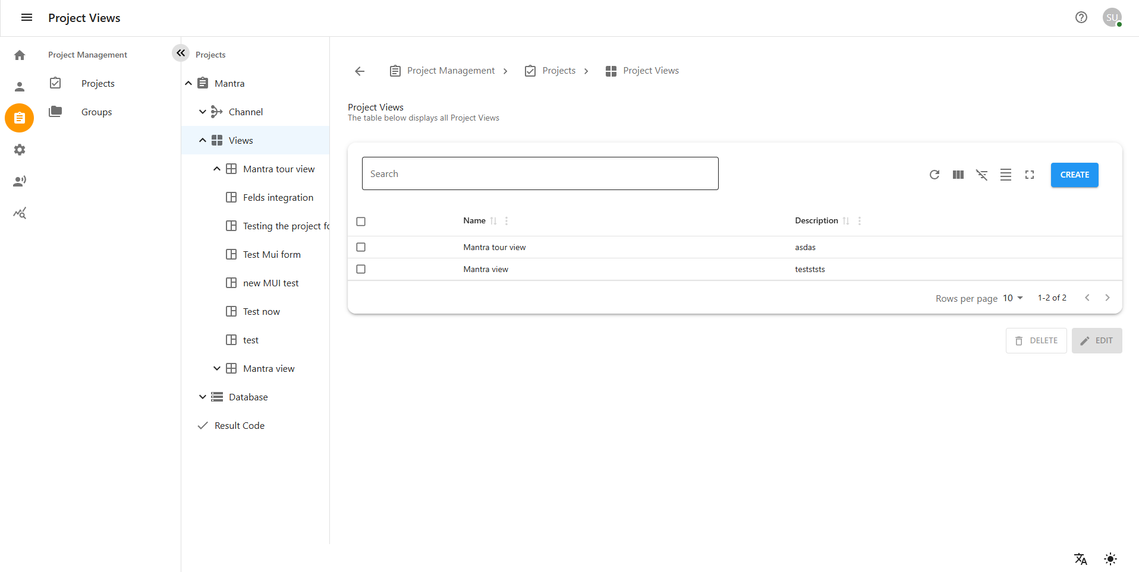Open the column visibility icon
The height and width of the screenshot is (572, 1139).
[958, 175]
